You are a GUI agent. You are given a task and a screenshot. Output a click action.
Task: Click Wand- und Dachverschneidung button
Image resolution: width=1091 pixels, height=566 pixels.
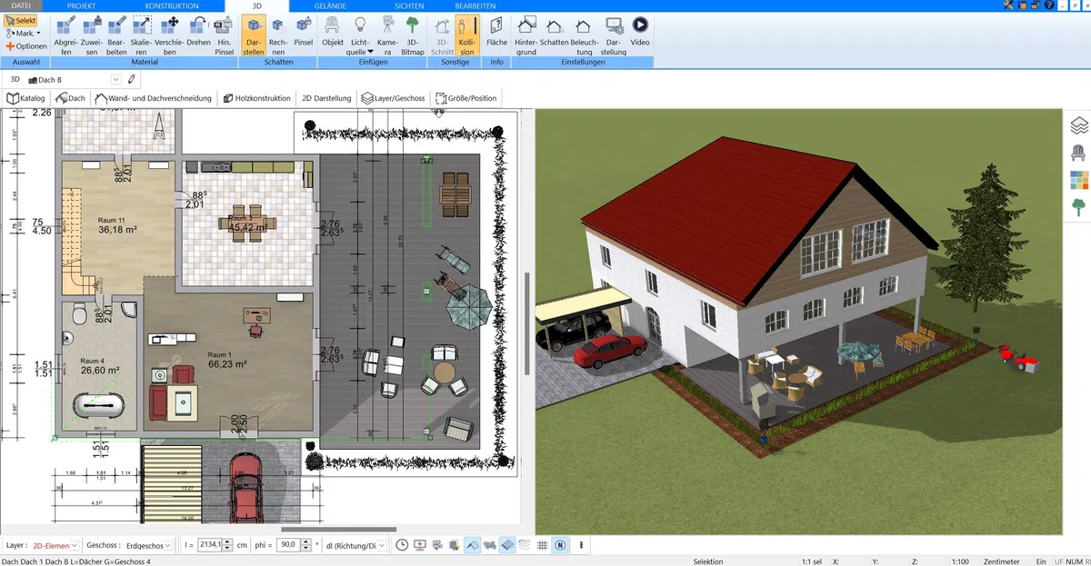(x=153, y=98)
